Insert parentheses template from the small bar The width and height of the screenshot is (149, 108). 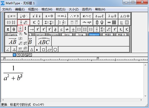79,29
